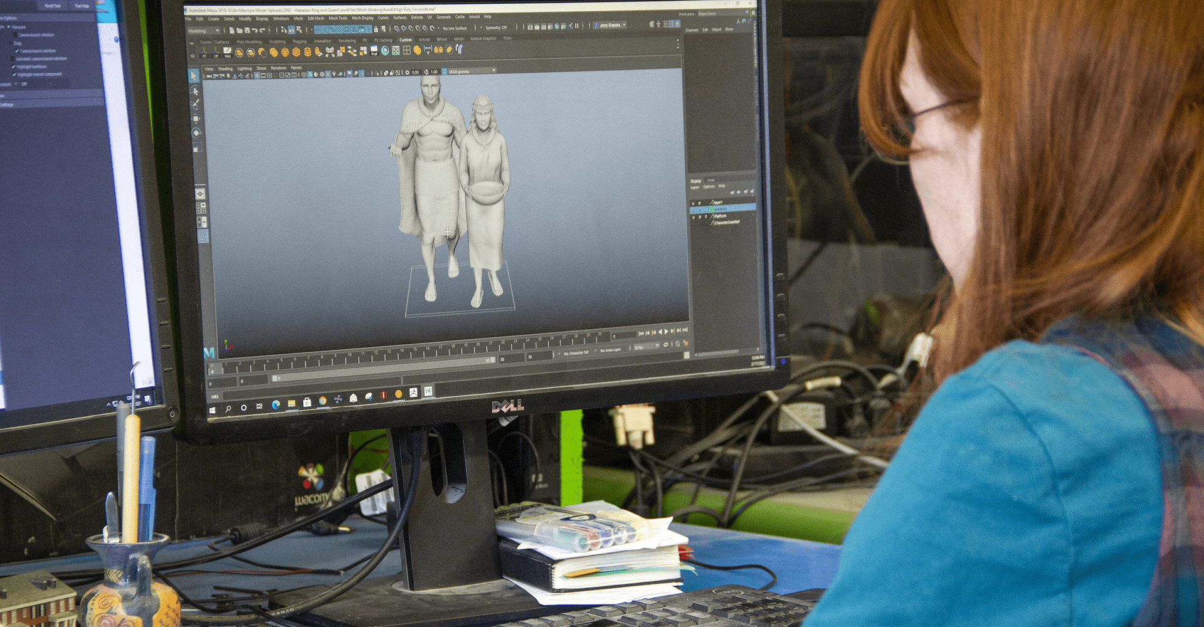The image size is (1204, 627).
Task: Switch to the Anim layer tab
Action: click(x=711, y=181)
